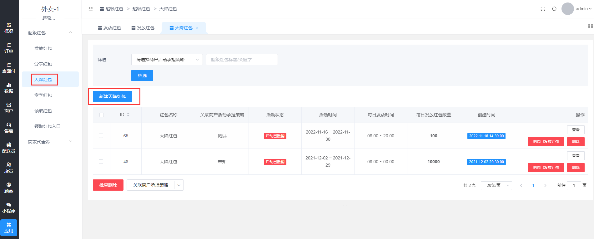
Task: Switch to the first 发放红包 tab
Action: point(109,28)
